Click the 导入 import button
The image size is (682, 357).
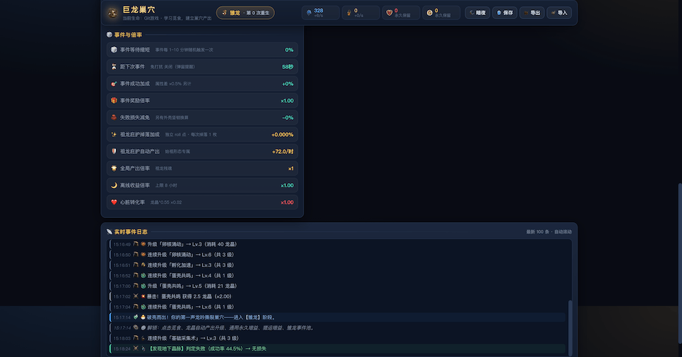click(559, 12)
